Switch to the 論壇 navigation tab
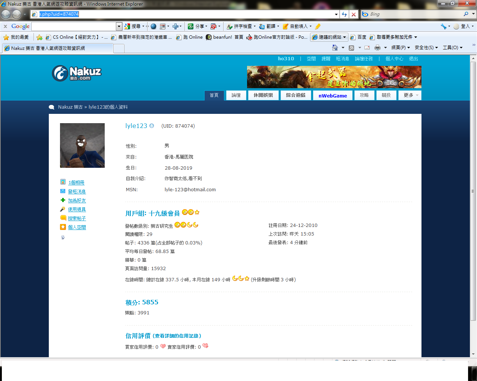This screenshot has width=477, height=381. pyautogui.click(x=236, y=95)
